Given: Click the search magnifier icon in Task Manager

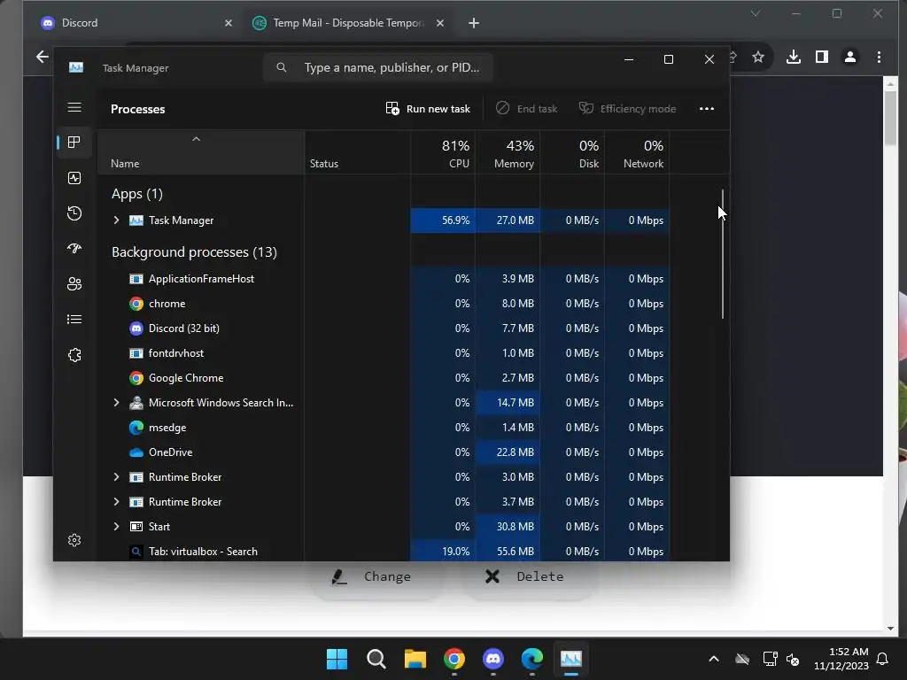Looking at the screenshot, I should point(281,67).
